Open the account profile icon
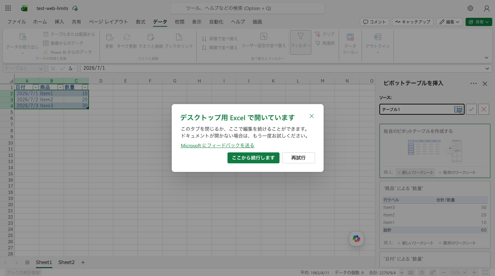 click(487, 8)
